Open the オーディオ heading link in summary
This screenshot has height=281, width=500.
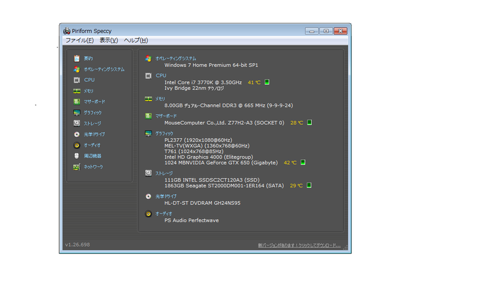(164, 214)
